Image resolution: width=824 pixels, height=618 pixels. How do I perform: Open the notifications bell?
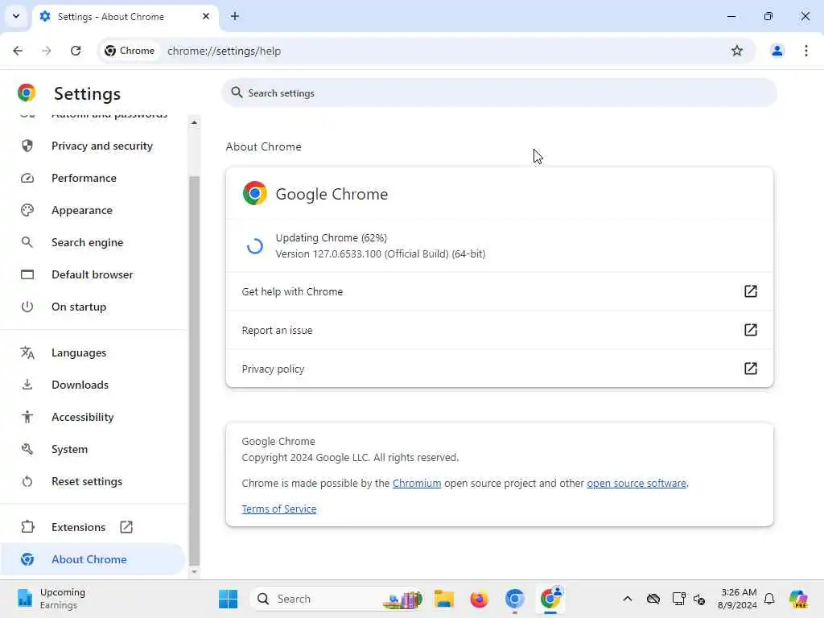coord(769,599)
